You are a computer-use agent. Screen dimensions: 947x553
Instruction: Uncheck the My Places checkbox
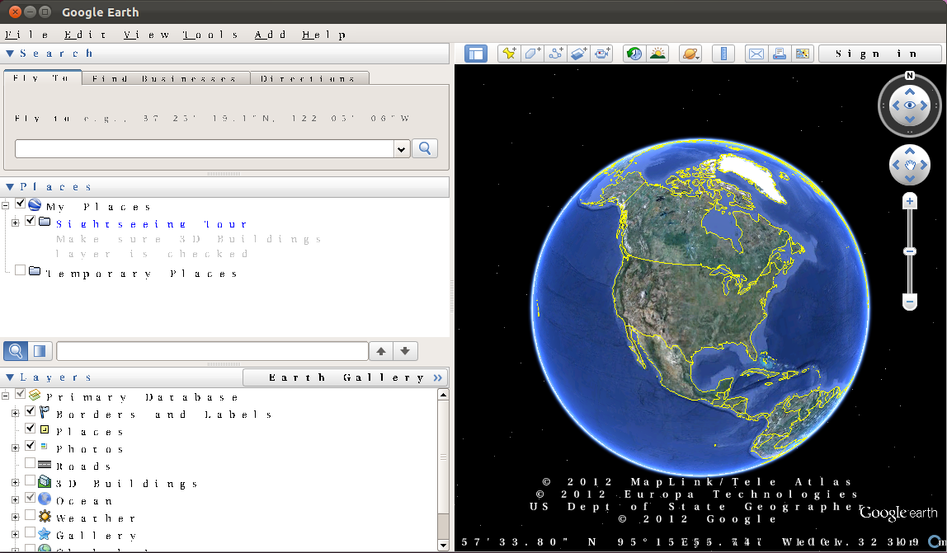coord(21,204)
